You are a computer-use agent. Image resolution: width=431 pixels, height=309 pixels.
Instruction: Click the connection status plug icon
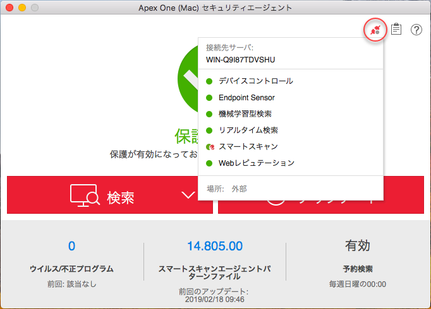[376, 30]
